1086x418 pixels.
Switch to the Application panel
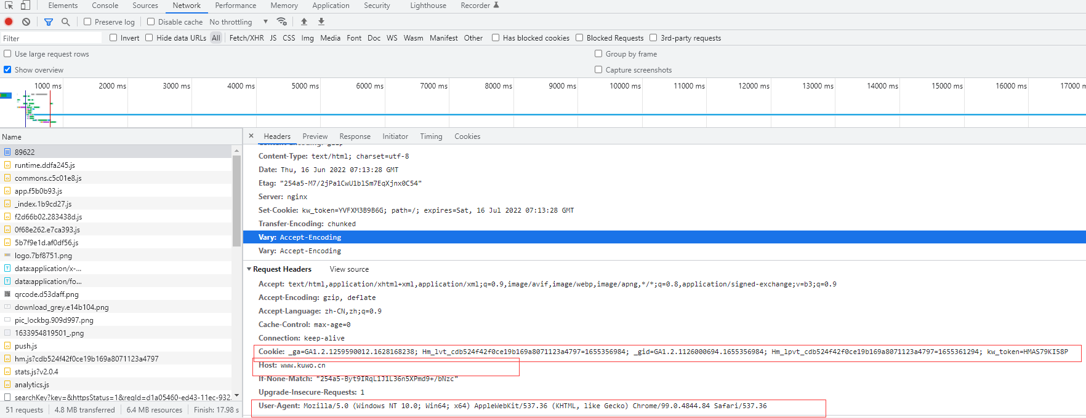(x=331, y=6)
